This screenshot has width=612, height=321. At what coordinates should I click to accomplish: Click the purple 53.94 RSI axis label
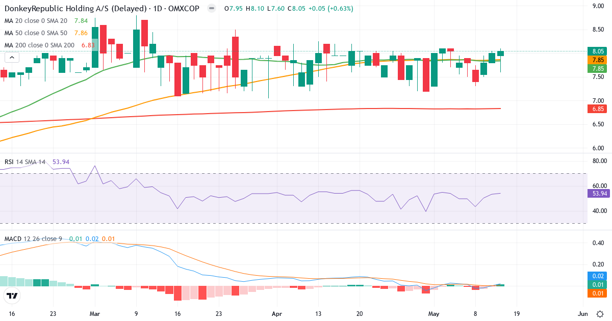click(x=598, y=194)
